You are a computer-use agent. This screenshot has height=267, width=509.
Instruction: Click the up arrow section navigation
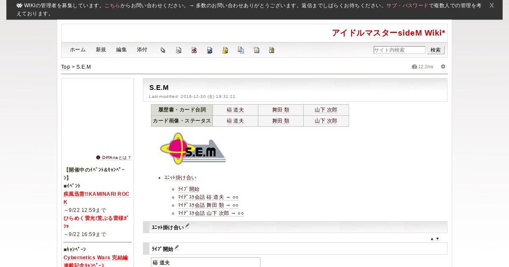(432, 239)
